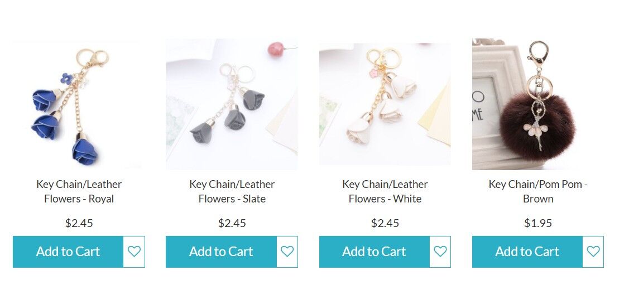Add Royal leather flowers key chain to cart

click(68, 252)
